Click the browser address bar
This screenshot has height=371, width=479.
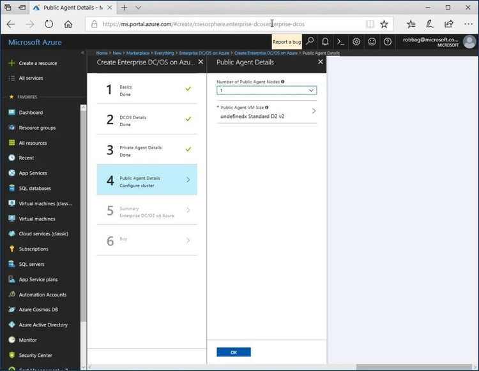(230, 24)
